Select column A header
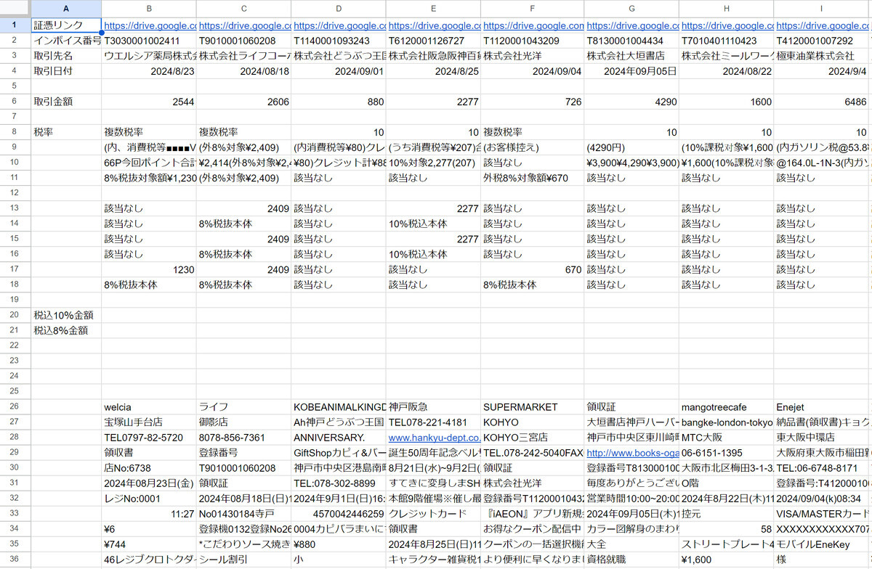This screenshot has height=569, width=872. click(66, 9)
